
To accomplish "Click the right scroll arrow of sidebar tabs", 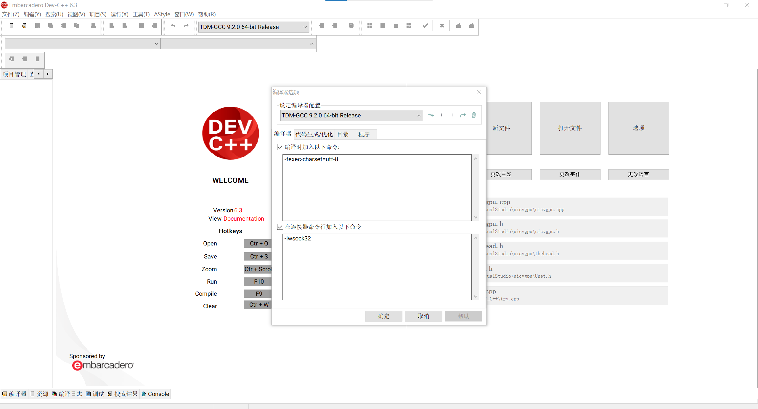I will [48, 74].
